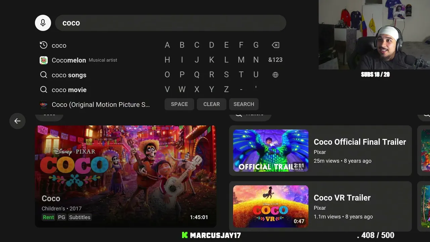The height and width of the screenshot is (242, 430).
Task: Tap letter P on the keyboard
Action: coord(182,75)
